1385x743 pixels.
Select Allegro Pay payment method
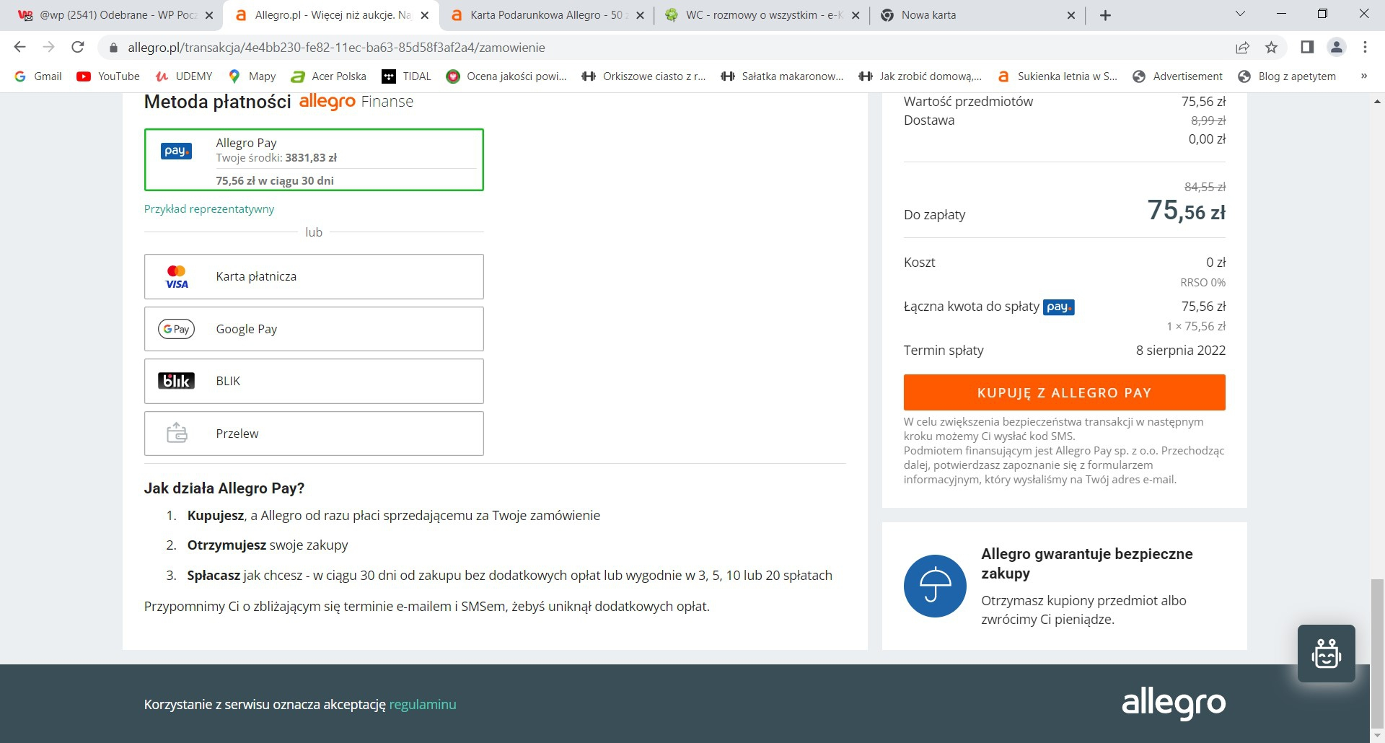(x=314, y=159)
